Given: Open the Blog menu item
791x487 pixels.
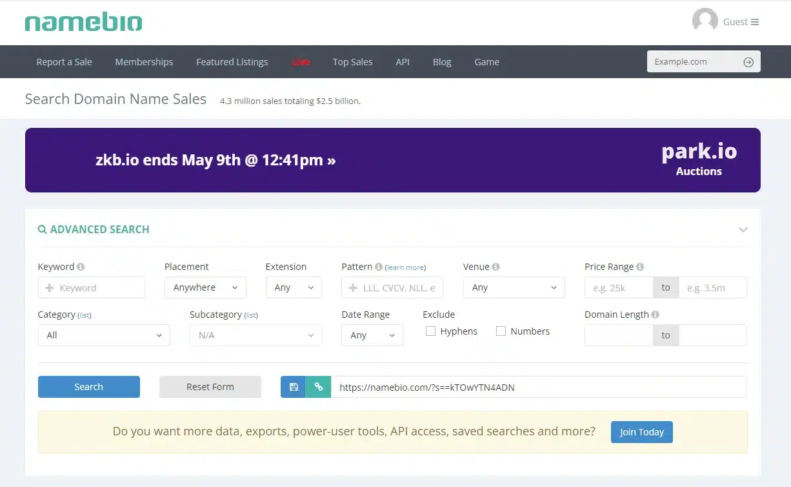Looking at the screenshot, I should pyautogui.click(x=442, y=62).
